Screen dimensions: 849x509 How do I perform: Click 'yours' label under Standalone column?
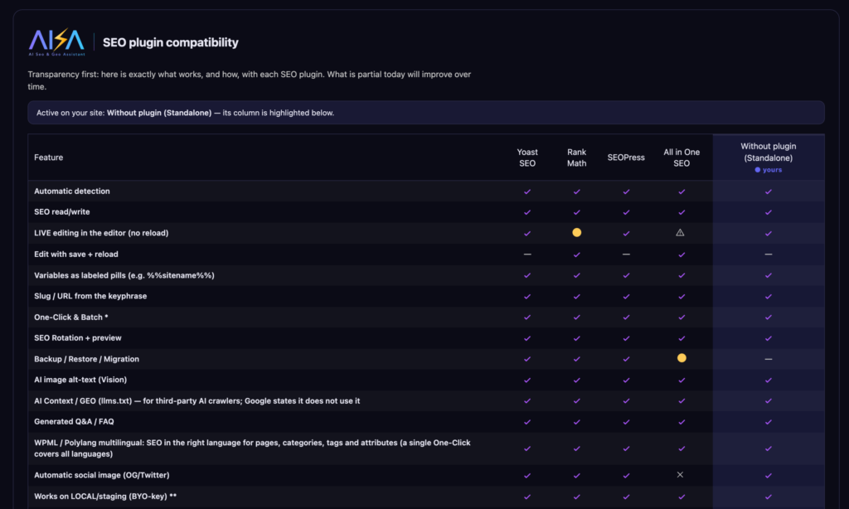tap(772, 170)
